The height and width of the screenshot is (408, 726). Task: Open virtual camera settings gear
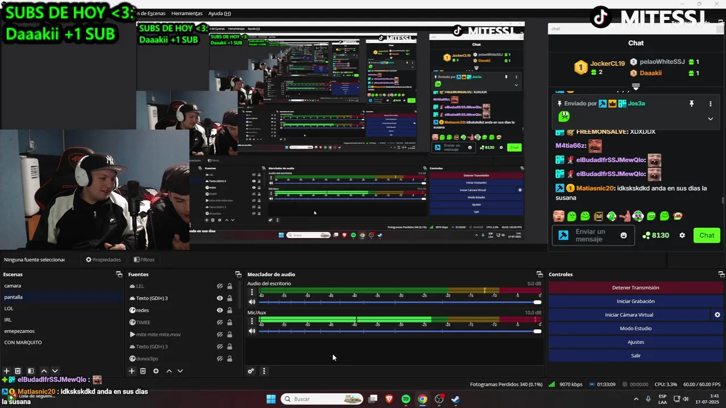(717, 314)
